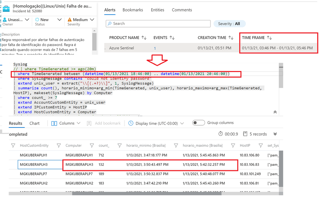319x197 pixels.
Task: Click the query duration stopwatch icon
Action: tap(221, 134)
